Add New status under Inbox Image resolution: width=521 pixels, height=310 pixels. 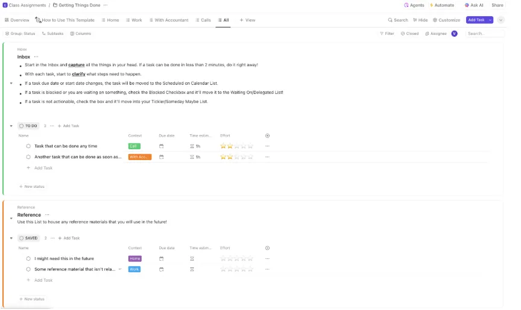32,187
